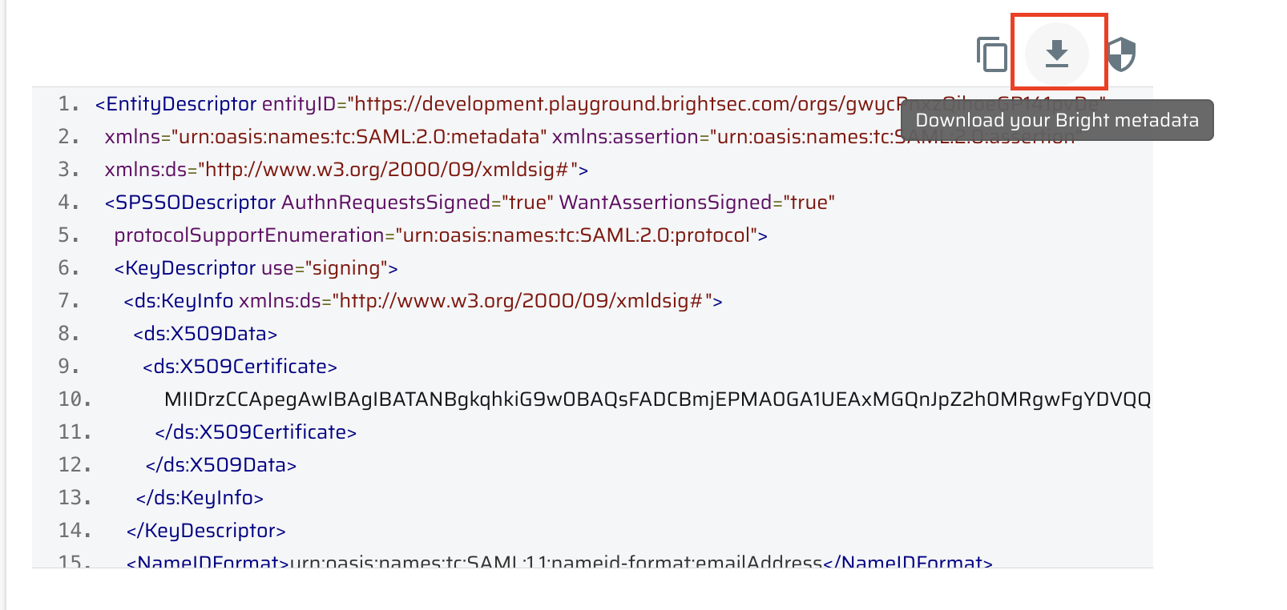This screenshot has width=1287, height=610.
Task: Select the closing ds:X509Data tag
Action: coord(221,465)
